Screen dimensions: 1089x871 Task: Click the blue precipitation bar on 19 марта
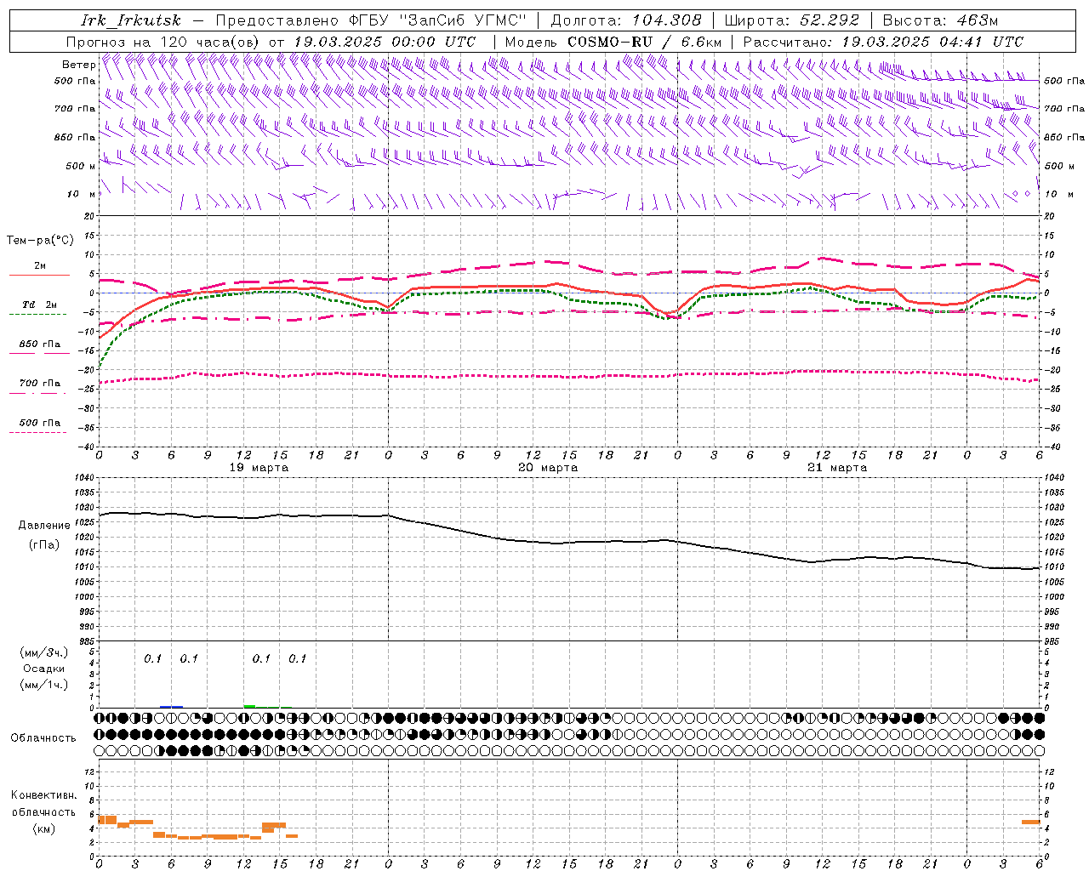click(171, 707)
